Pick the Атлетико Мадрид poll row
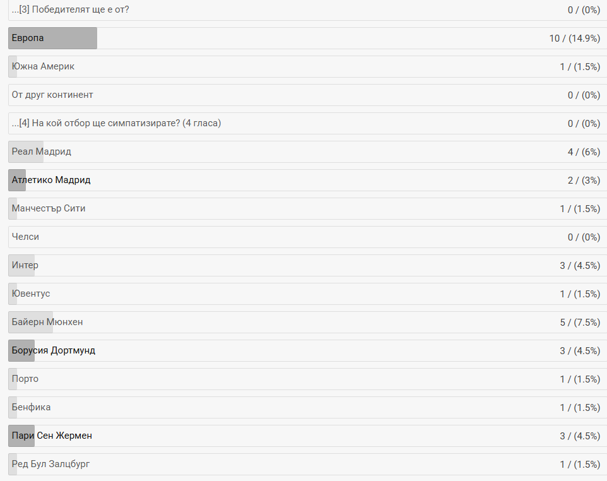The height and width of the screenshot is (481, 607). tap(307, 180)
